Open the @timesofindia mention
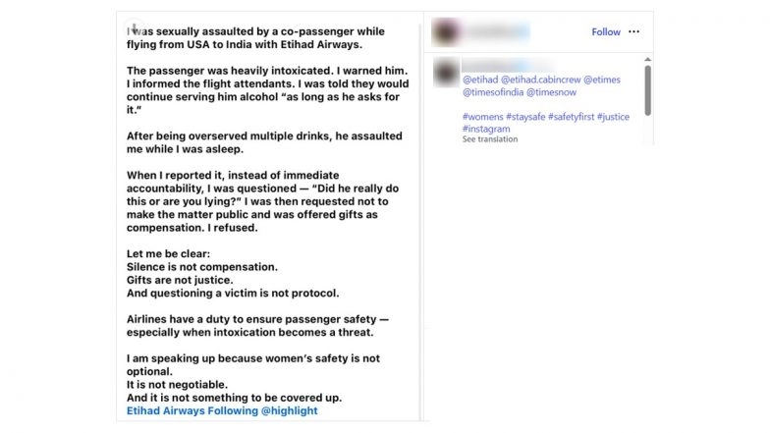Image resolution: width=770 pixels, height=433 pixels. (492, 92)
